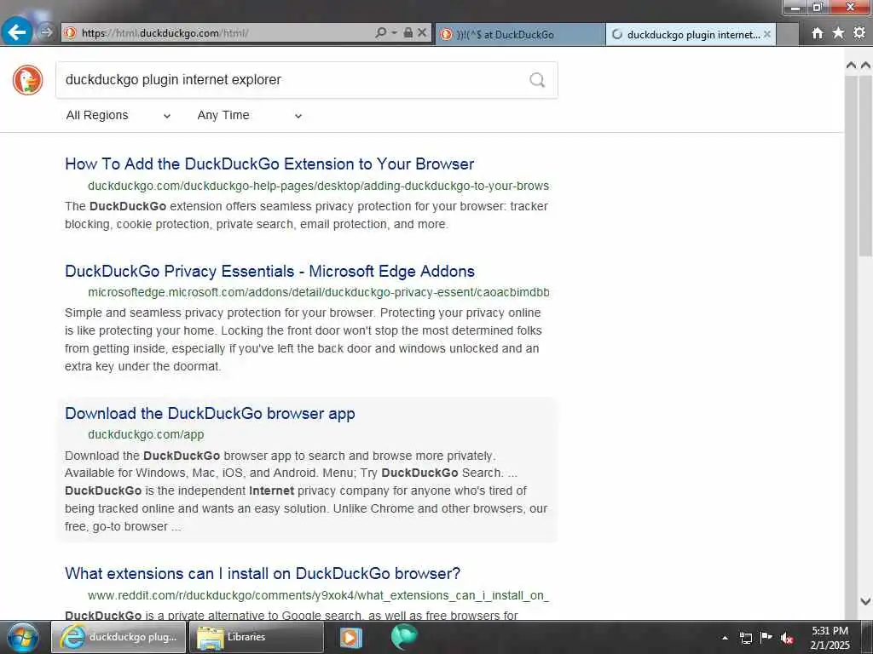Open the Libraries taskbar button
This screenshot has height=654, width=873.
tap(256, 637)
